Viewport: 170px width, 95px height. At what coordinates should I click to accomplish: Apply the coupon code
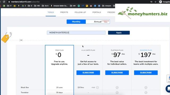point(119,33)
